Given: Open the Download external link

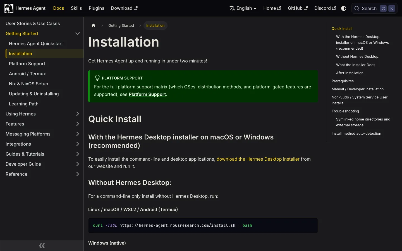Looking at the screenshot, I should point(124,8).
